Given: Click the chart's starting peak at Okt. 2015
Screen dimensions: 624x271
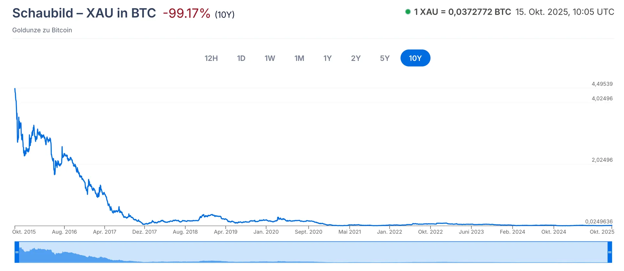Looking at the screenshot, I should tap(15, 89).
